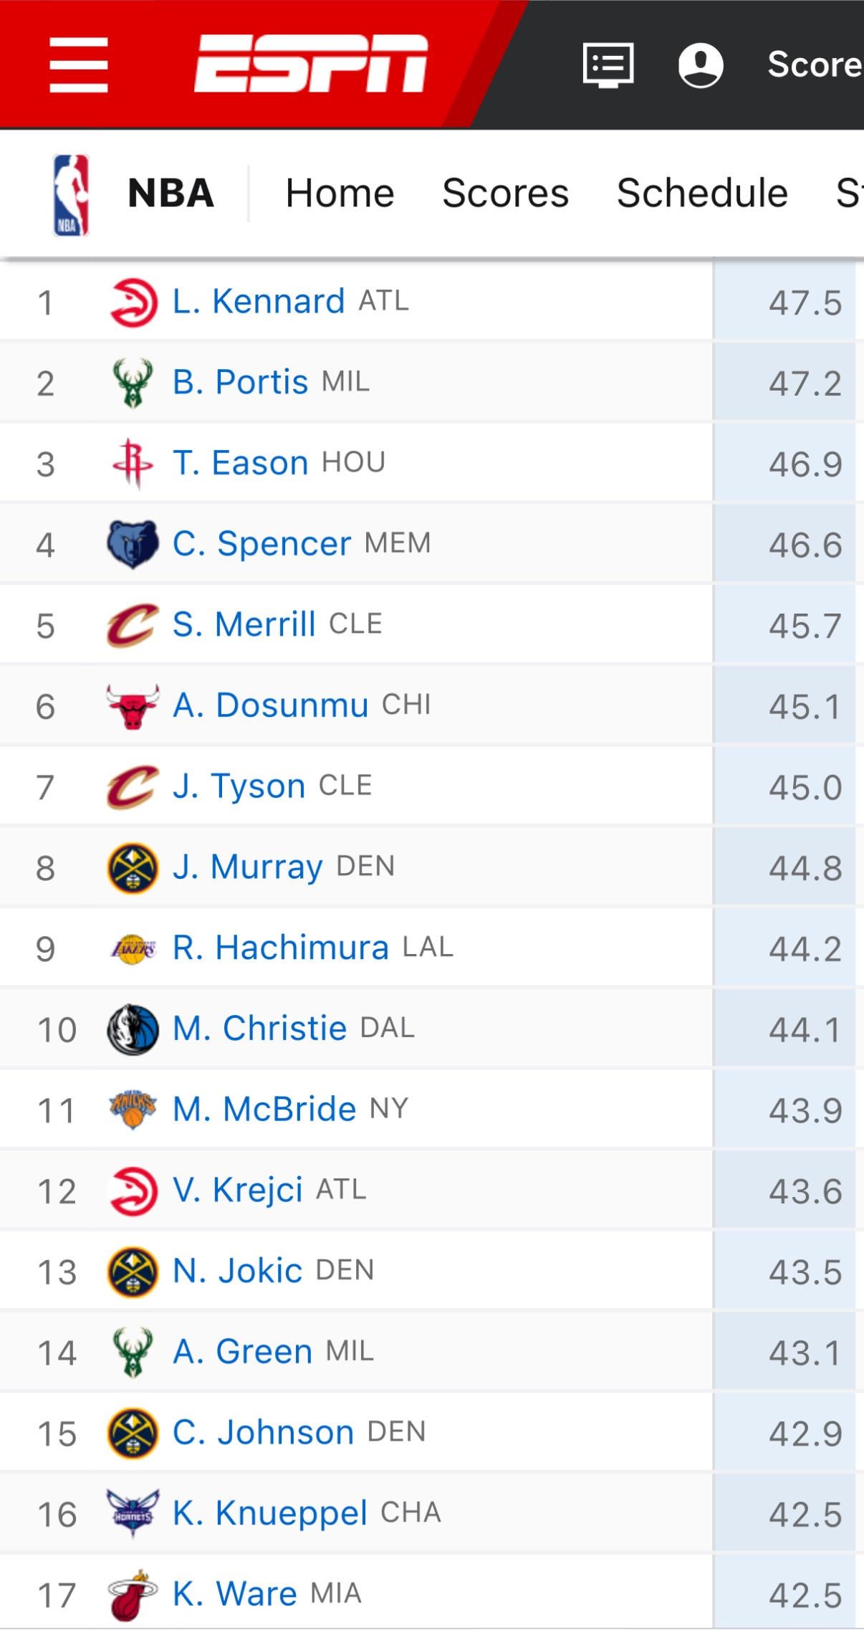Click the Knicks logo beside M. McBride

[133, 1110]
